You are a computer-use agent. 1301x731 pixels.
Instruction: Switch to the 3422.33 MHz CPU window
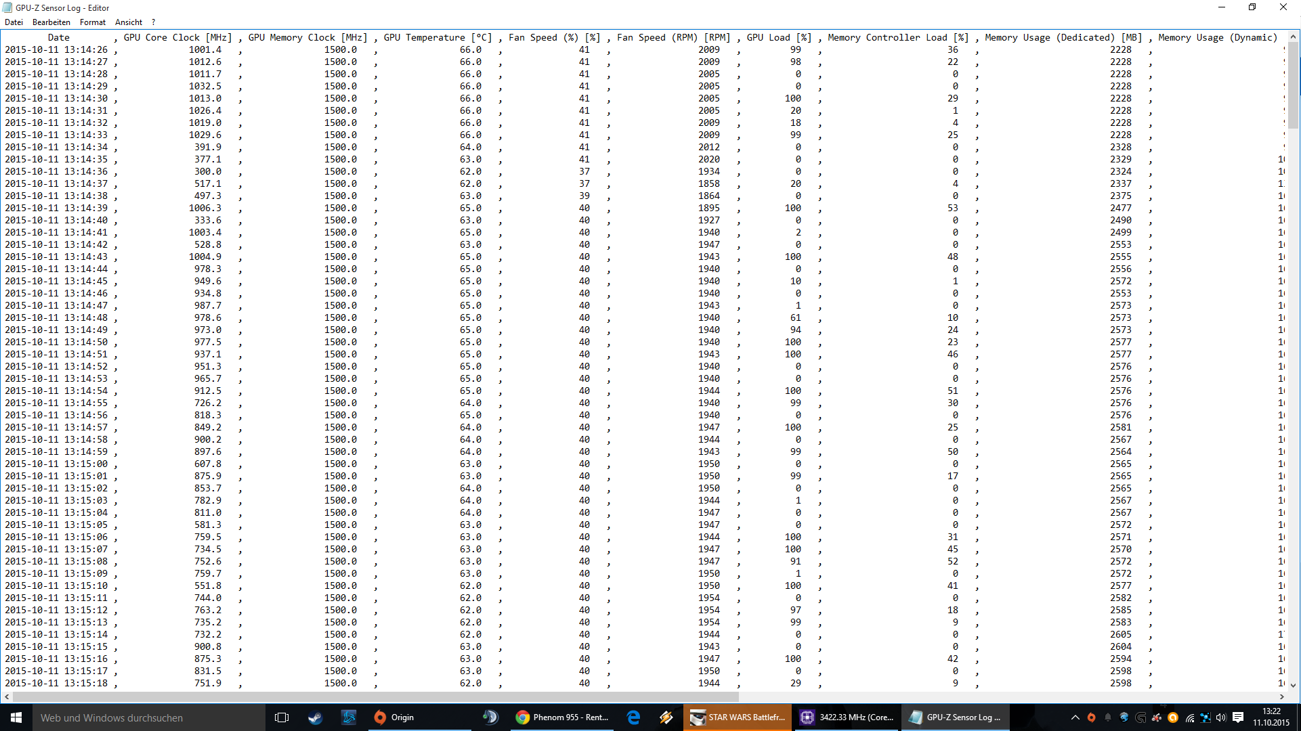(847, 717)
